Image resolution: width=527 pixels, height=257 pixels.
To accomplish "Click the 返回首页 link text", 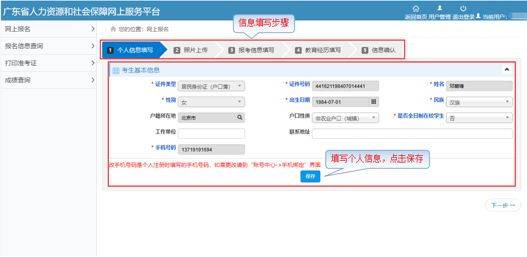I will coord(416,17).
